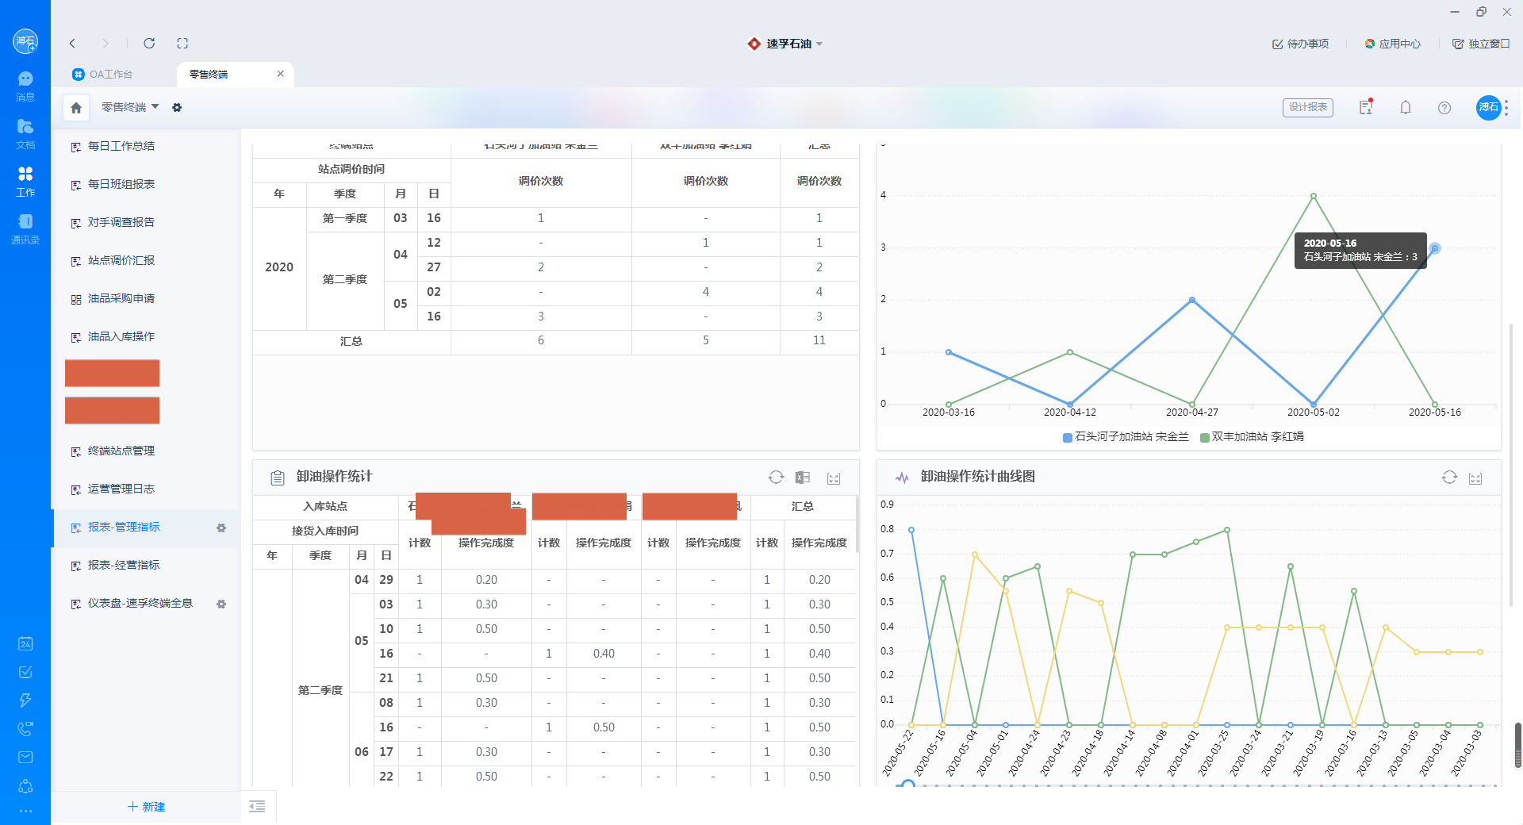Open the help question mark icon
Viewport: 1523px width, 825px height.
point(1444,107)
